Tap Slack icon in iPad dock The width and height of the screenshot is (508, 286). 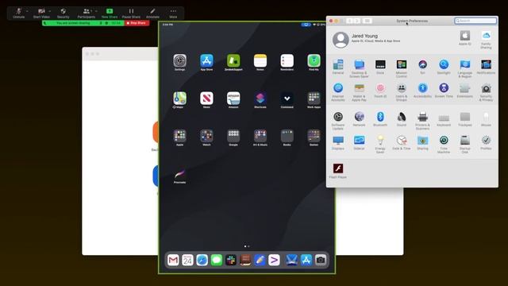231,260
